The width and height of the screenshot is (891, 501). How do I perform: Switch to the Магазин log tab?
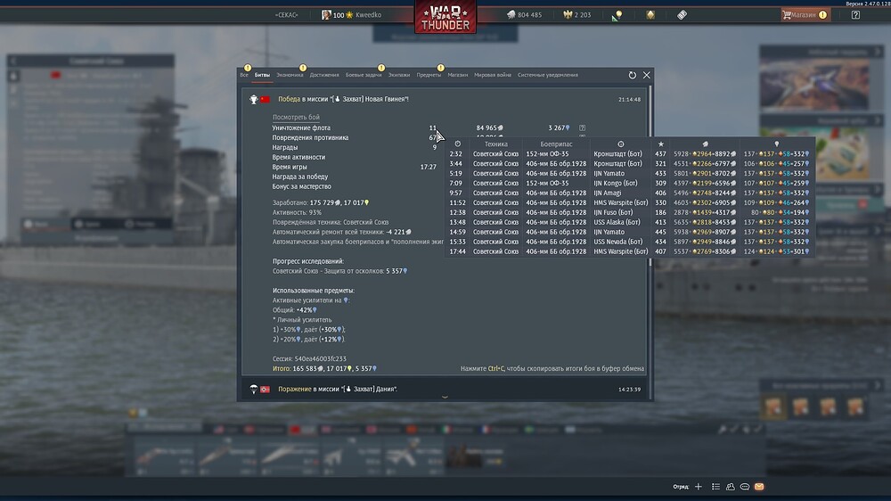[457, 75]
